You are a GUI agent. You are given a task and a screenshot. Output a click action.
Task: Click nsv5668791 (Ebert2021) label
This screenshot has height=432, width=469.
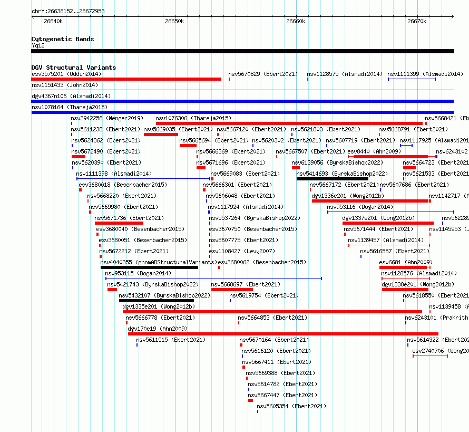coord(413,129)
